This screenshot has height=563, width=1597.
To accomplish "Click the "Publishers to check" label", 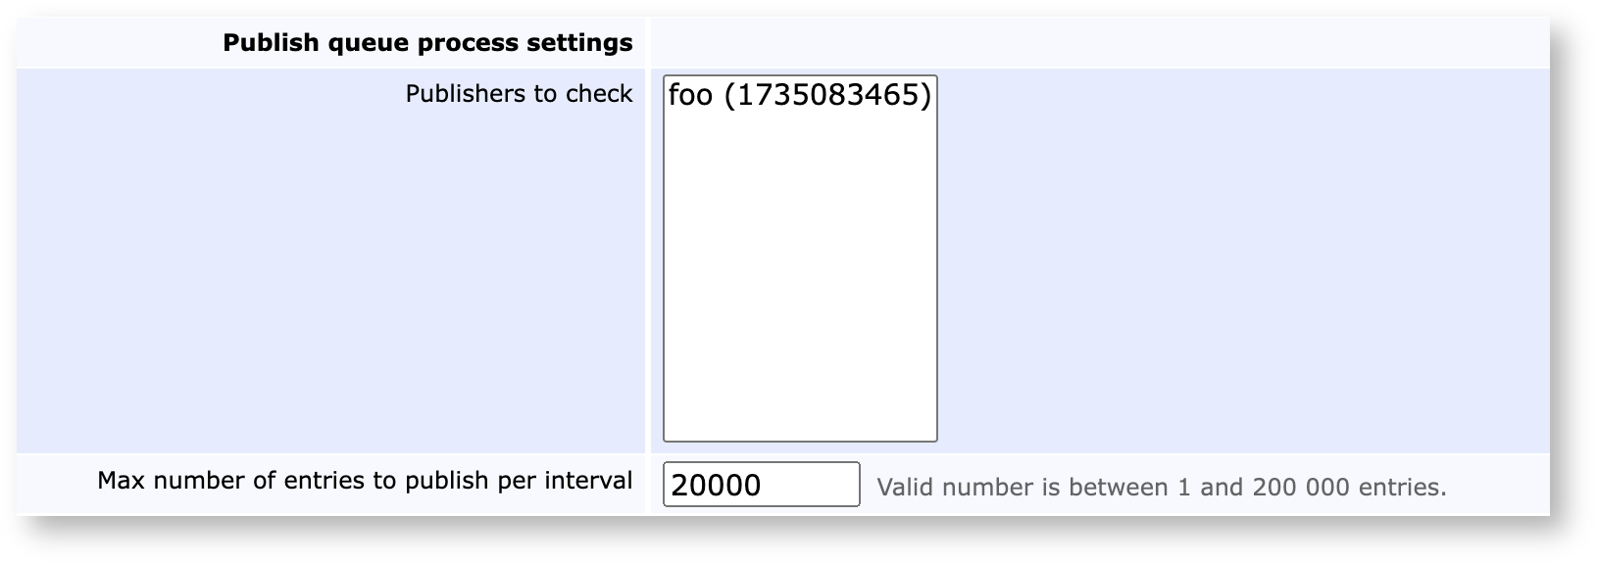I will click(x=519, y=94).
